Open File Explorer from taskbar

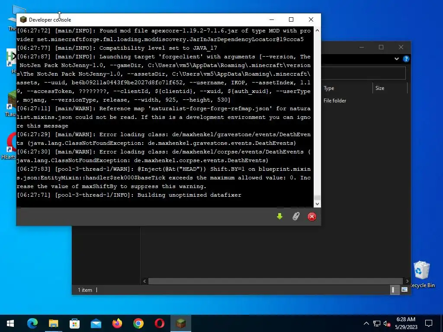(x=53, y=323)
